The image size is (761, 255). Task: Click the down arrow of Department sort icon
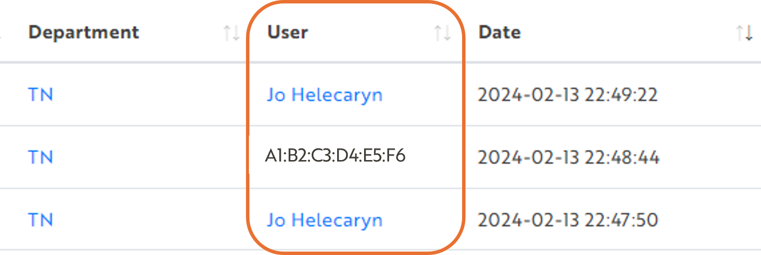point(235,33)
